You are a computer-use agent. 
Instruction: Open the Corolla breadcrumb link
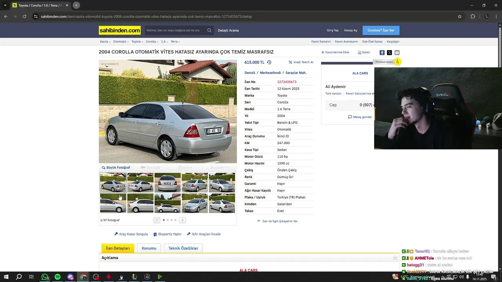click(x=151, y=42)
